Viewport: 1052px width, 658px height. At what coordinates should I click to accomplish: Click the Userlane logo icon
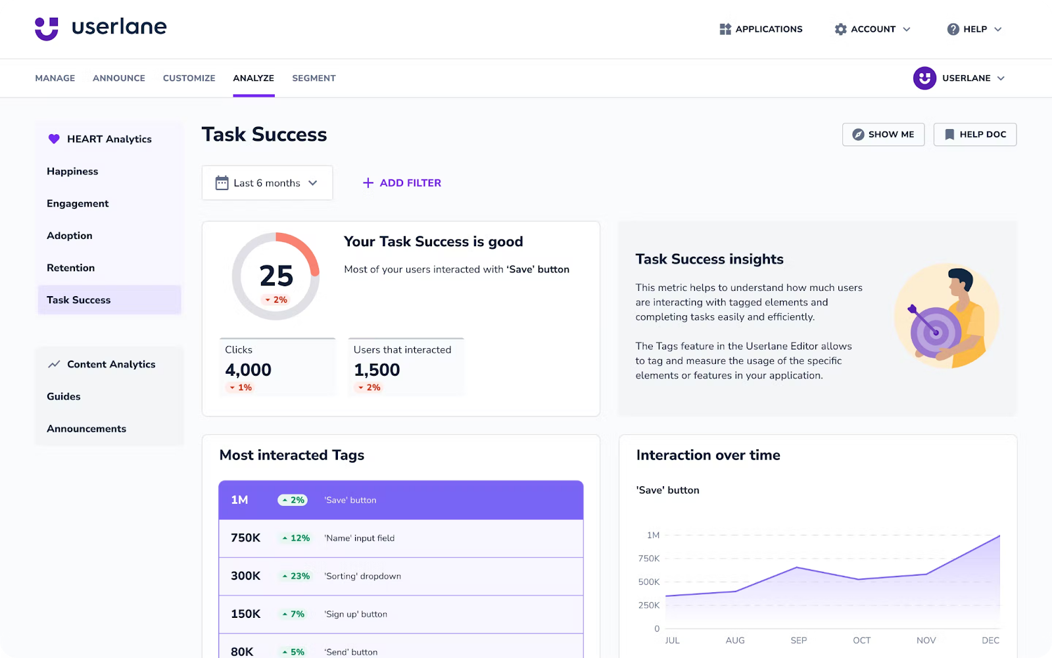point(47,28)
